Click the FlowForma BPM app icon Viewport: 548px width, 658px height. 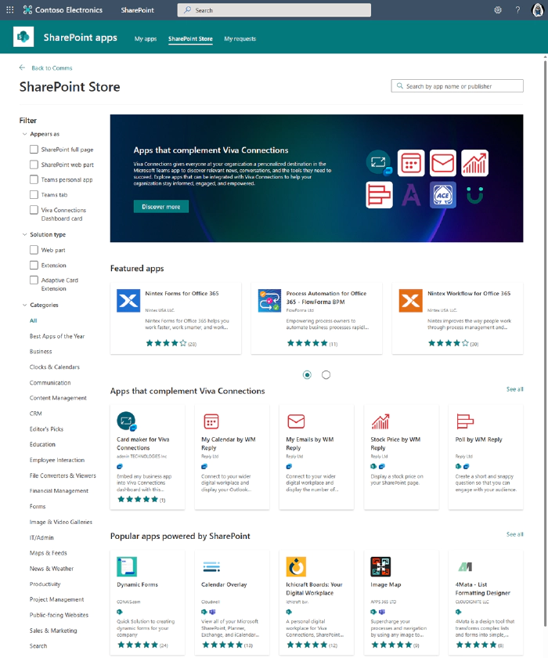(269, 301)
